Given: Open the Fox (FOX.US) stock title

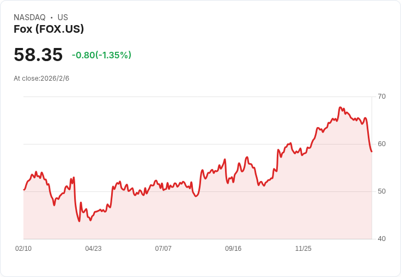Looking at the screenshot, I should (48, 29).
